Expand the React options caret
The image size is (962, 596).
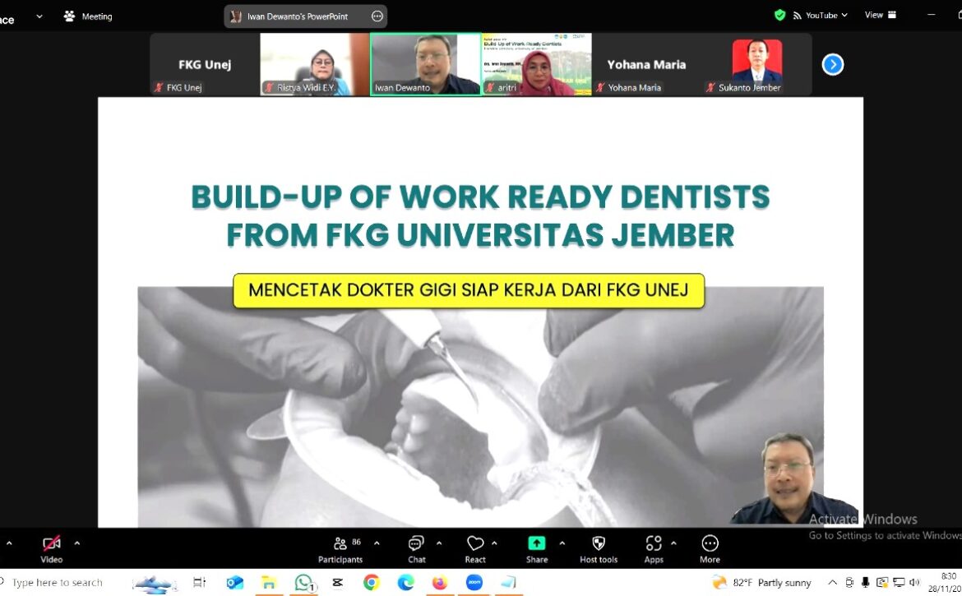coord(494,543)
